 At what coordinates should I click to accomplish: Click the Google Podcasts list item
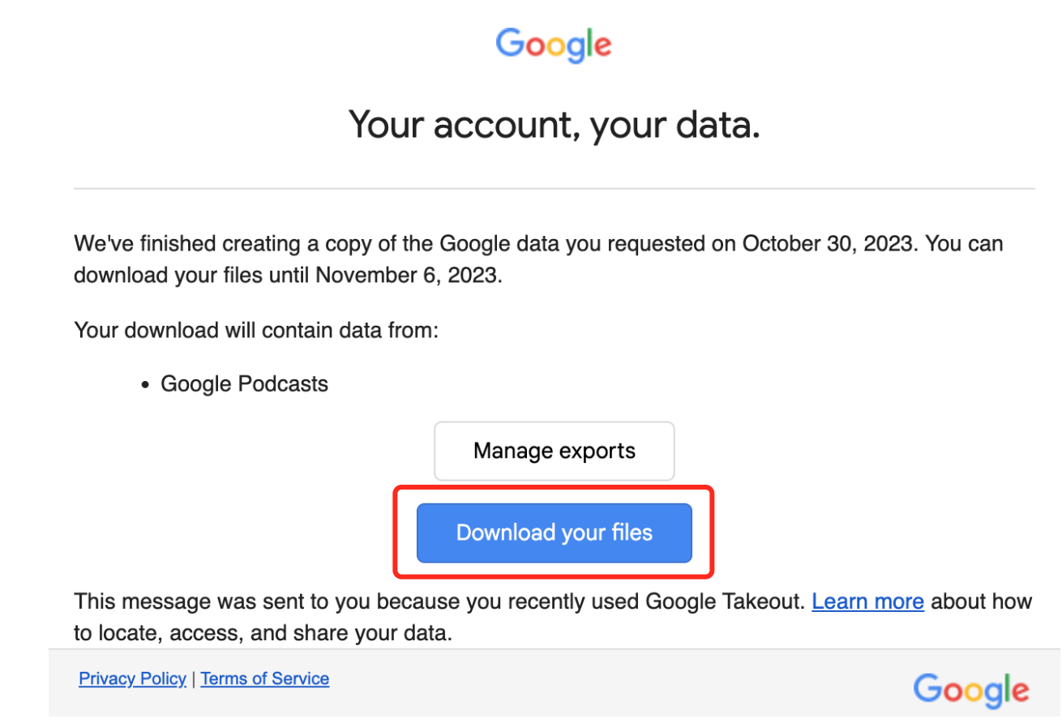point(244,383)
